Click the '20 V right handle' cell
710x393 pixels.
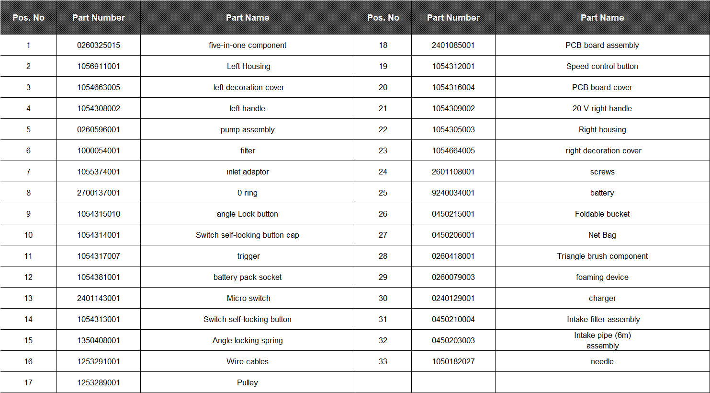pyautogui.click(x=602, y=108)
